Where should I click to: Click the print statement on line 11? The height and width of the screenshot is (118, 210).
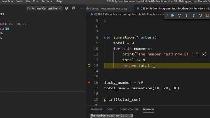click(164, 54)
